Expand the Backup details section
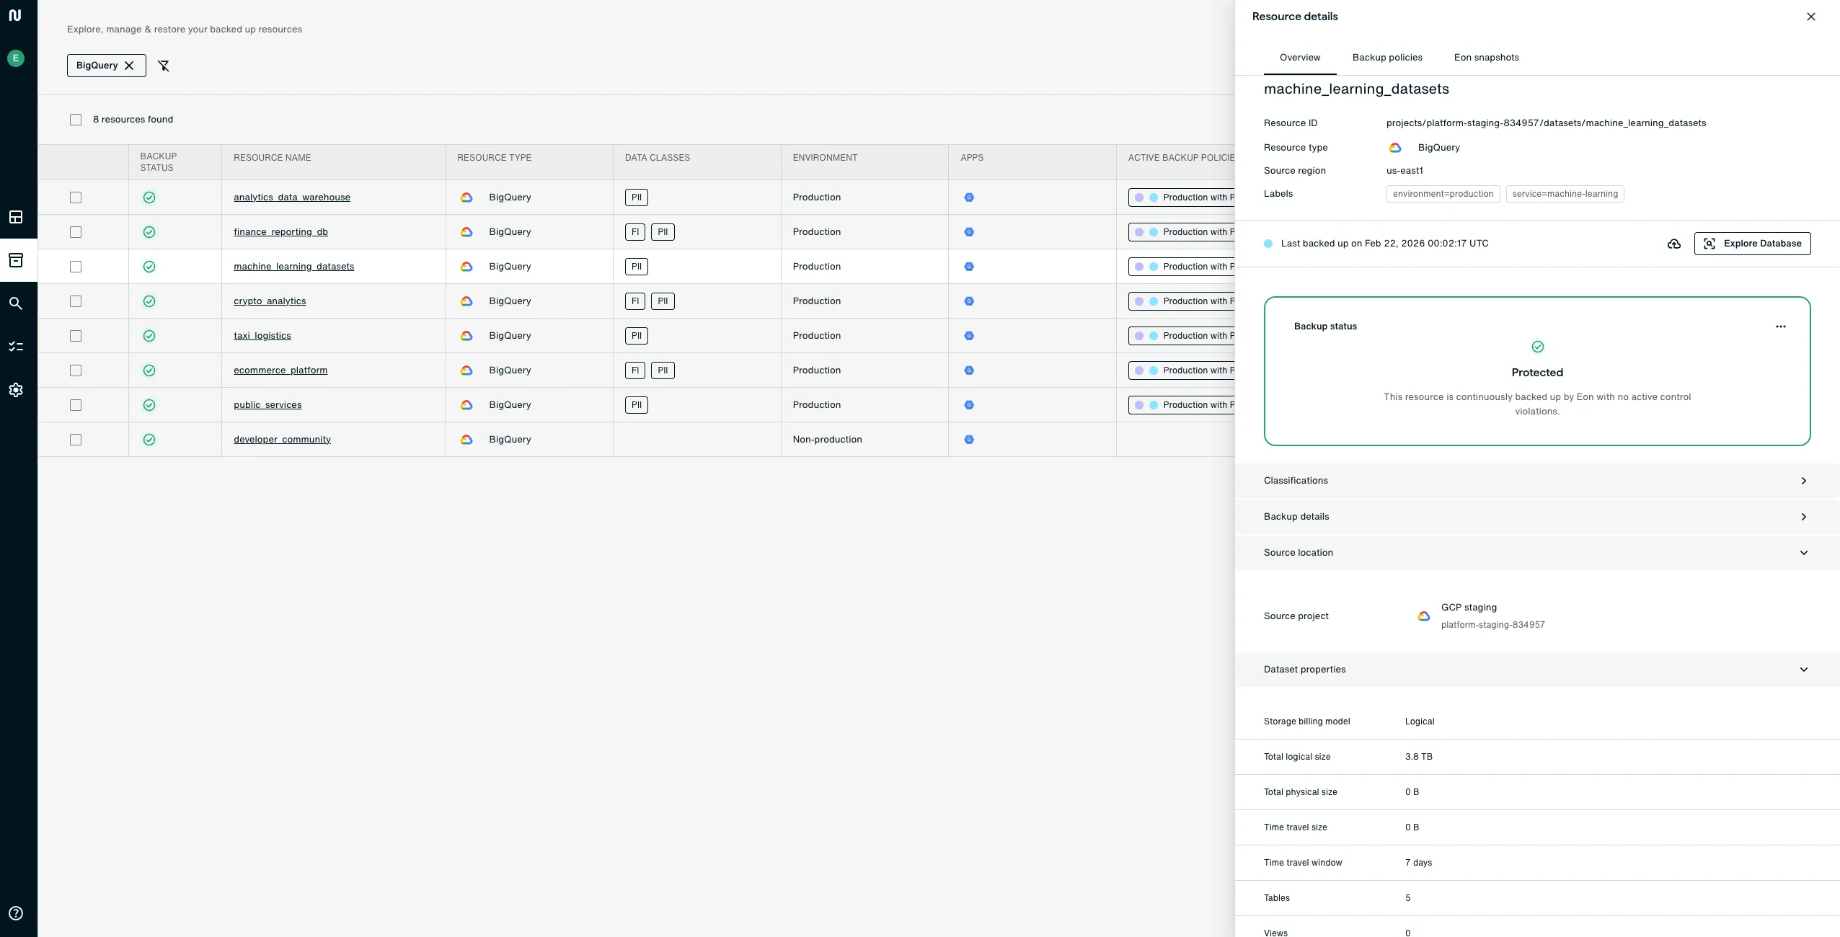 coord(1536,517)
